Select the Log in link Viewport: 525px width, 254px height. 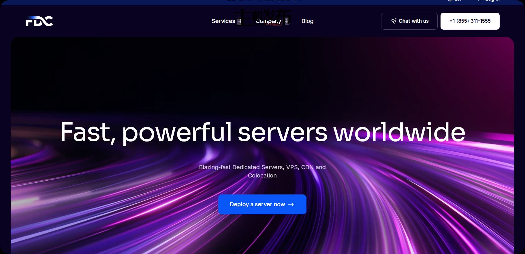(x=492, y=1)
